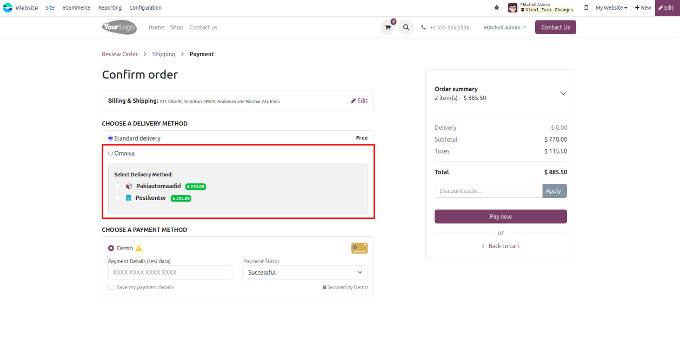
Task: Open the eCommerce menu
Action: click(x=76, y=8)
